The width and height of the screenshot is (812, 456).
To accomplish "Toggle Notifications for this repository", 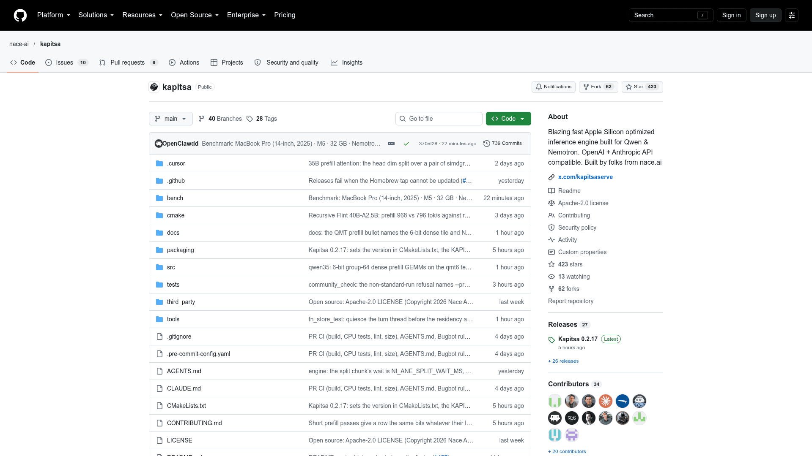I will click(x=553, y=87).
